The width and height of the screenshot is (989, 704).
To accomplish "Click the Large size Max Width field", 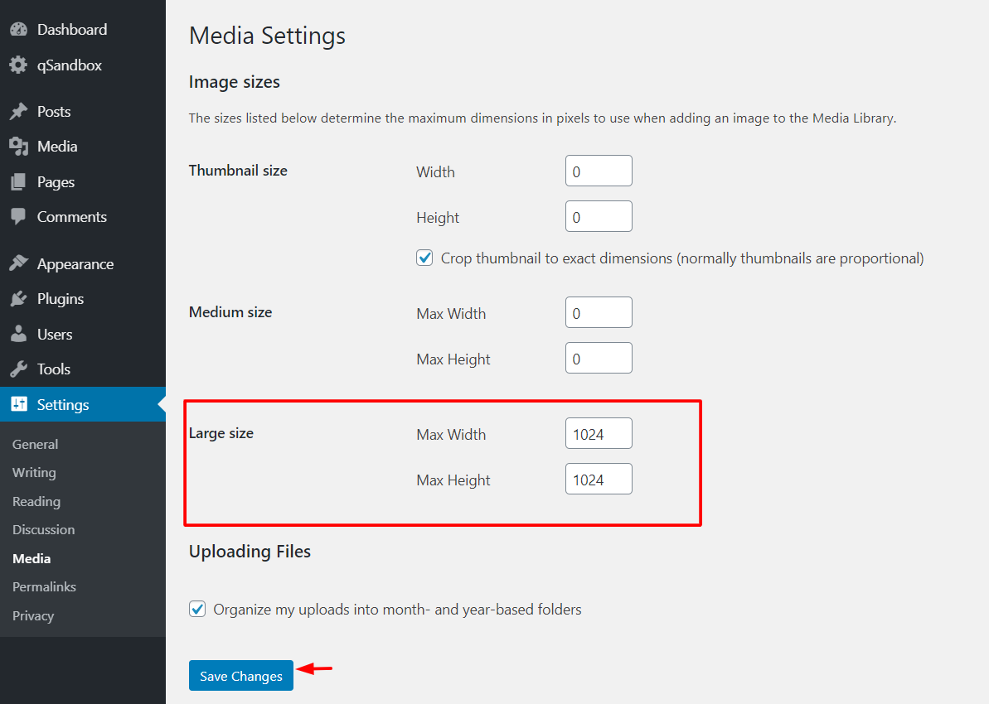I will (599, 433).
